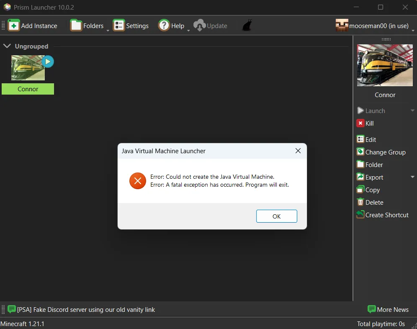Open the Edit instance panel

pyautogui.click(x=360, y=139)
